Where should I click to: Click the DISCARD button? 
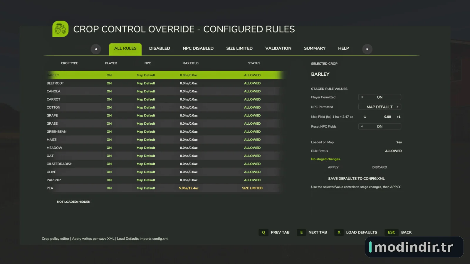click(x=380, y=167)
